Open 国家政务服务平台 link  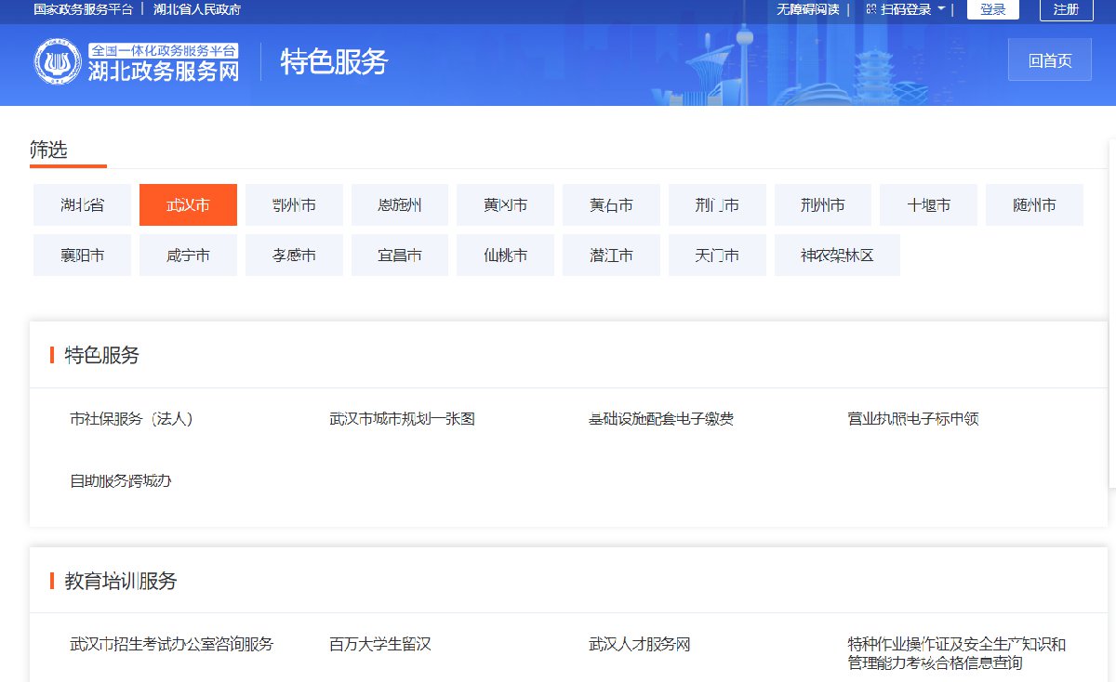[x=83, y=9]
